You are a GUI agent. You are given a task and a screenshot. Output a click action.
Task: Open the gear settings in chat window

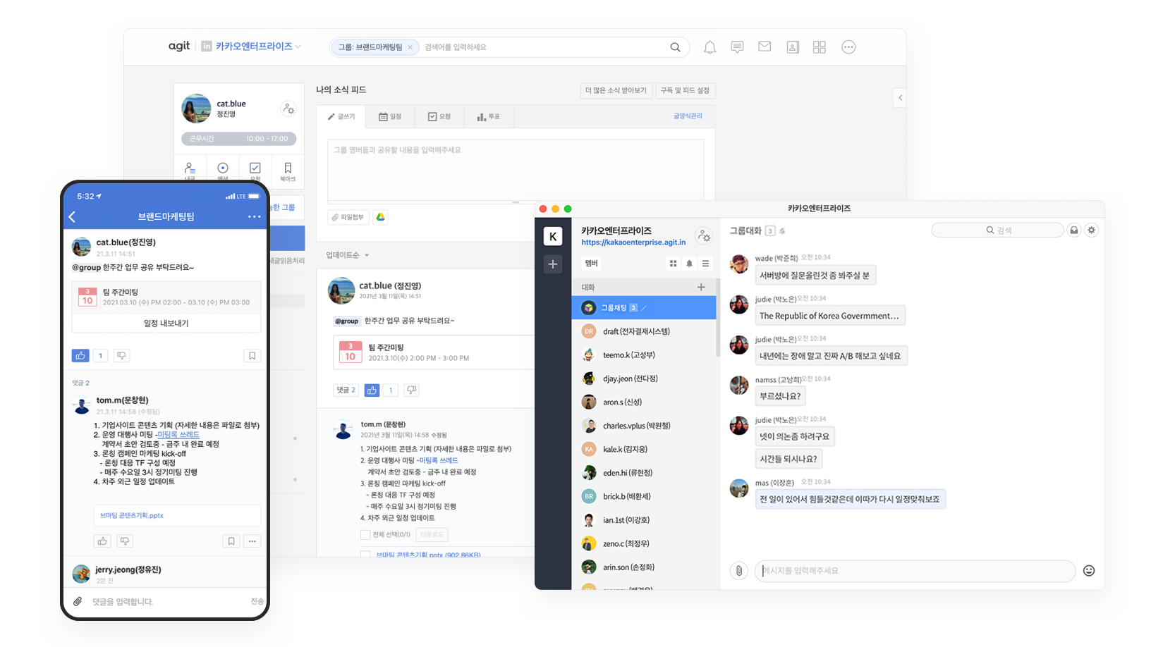(x=1092, y=230)
